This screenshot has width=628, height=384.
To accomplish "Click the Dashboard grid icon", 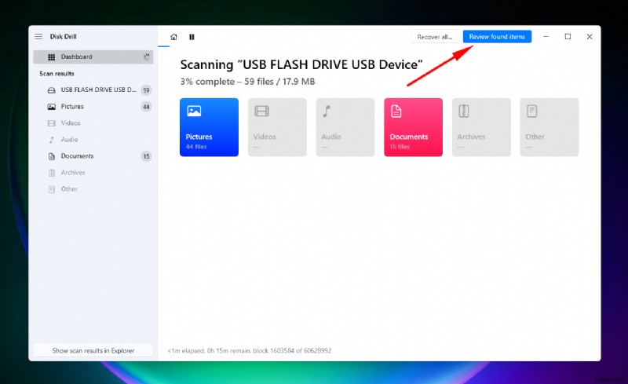I will click(x=51, y=57).
